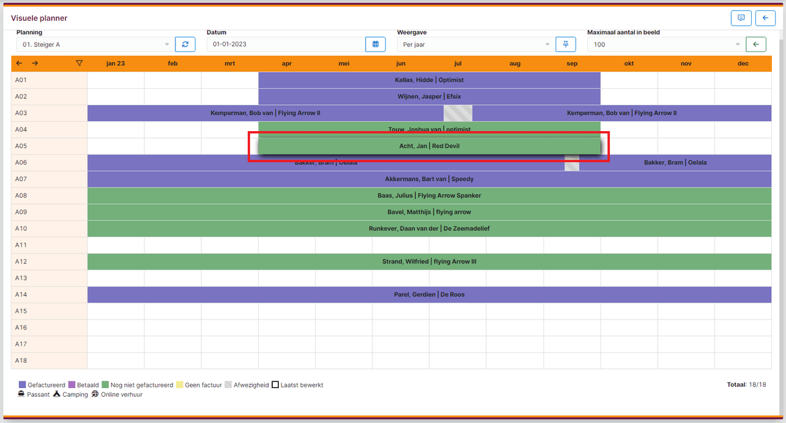
Task: Open booking Baas, Julius | Flying Arrow Spanker
Action: click(x=429, y=196)
